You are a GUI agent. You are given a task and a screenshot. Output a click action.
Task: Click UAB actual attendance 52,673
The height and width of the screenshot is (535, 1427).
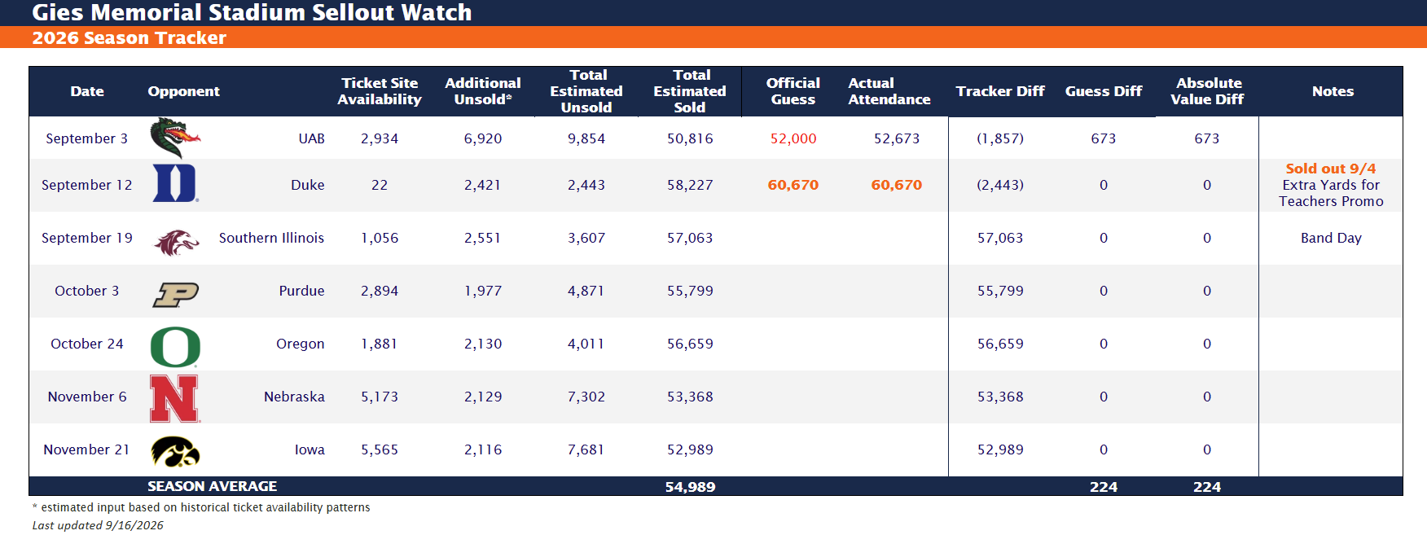(x=897, y=138)
